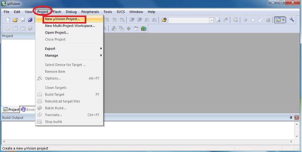Screen dimensions: 302x152
Task: Kill all breakpoints icon
Action: [x=268, y=20]
